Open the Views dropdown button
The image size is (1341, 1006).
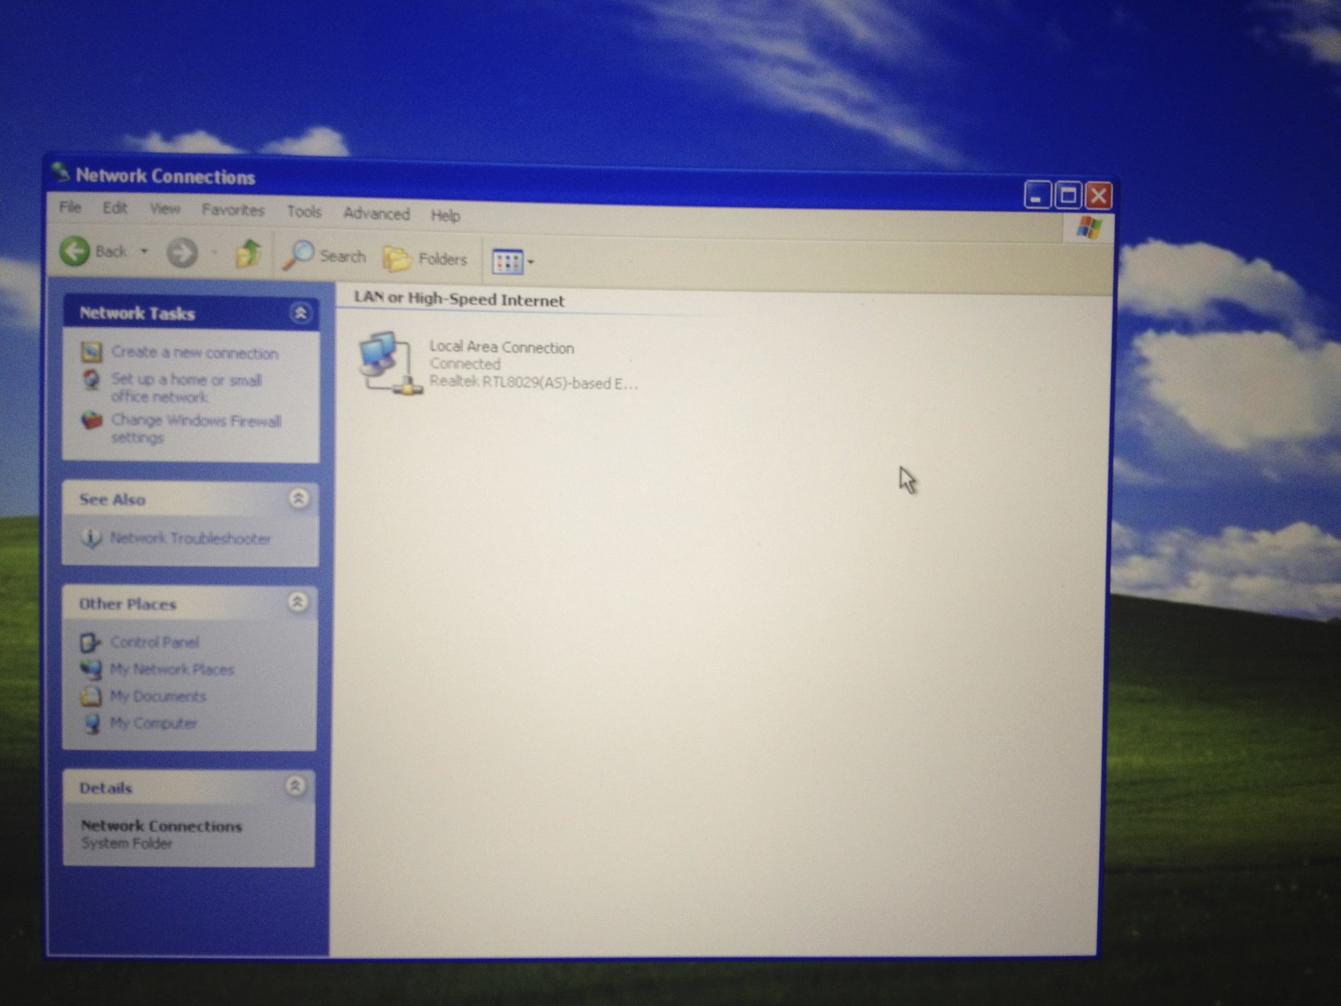[x=513, y=261]
